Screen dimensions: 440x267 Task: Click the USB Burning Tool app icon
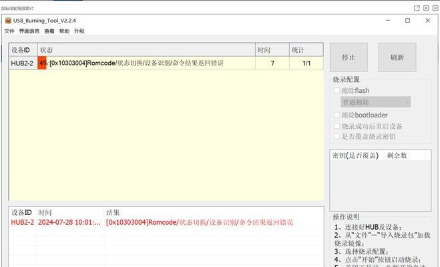pos(8,21)
